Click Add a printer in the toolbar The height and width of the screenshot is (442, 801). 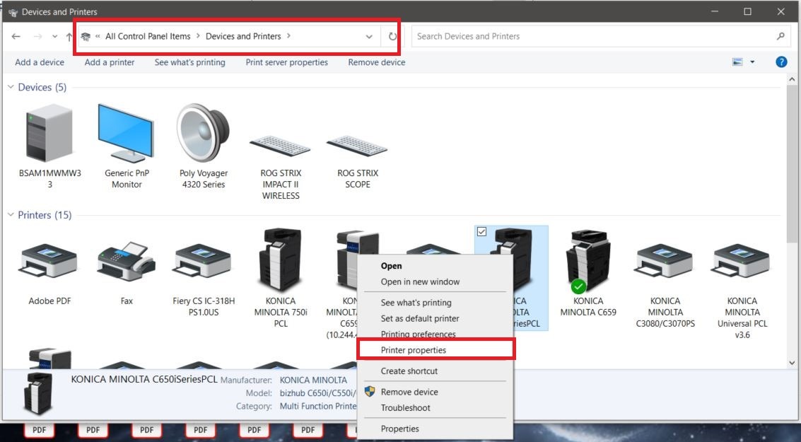click(x=110, y=62)
